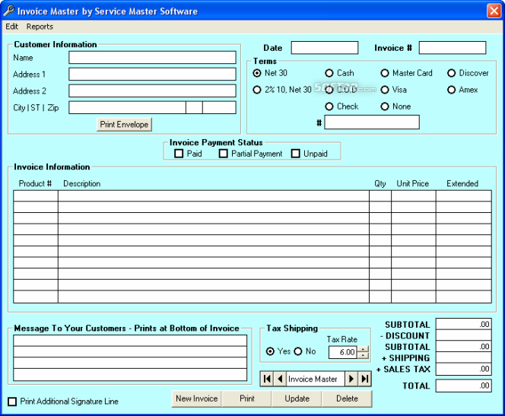Click first row Unit Price cell
The image size is (505, 416).
click(x=414, y=196)
